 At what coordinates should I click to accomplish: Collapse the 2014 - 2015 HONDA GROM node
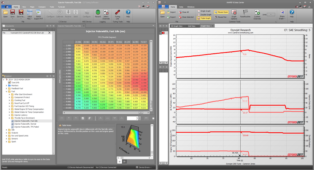[x=4, y=80]
